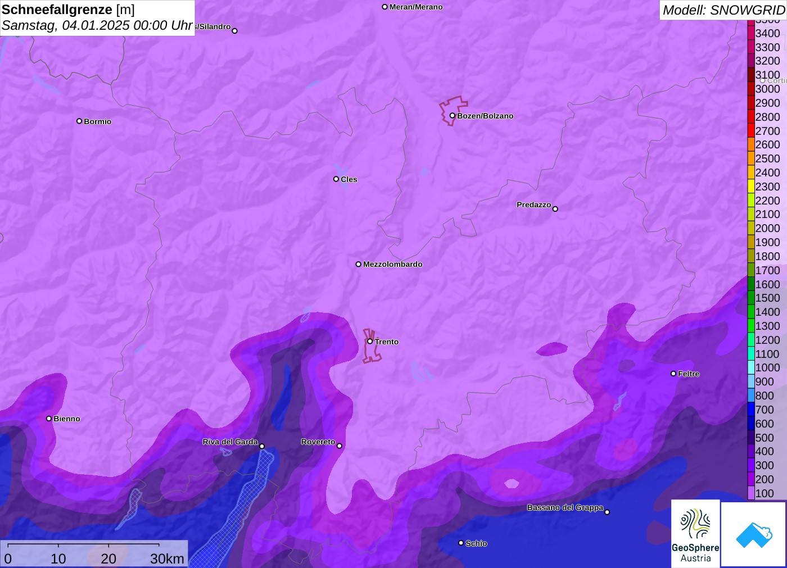Image resolution: width=787 pixels, height=568 pixels.
Task: Click the Mezzolombardo city marker
Action: tap(359, 264)
